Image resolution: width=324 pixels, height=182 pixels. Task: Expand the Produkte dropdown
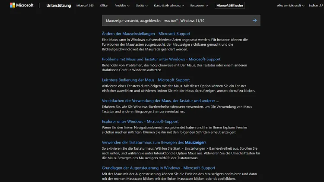pyautogui.click(x=122, y=6)
